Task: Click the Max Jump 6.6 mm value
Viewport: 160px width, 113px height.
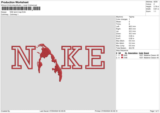Action: (132, 46)
